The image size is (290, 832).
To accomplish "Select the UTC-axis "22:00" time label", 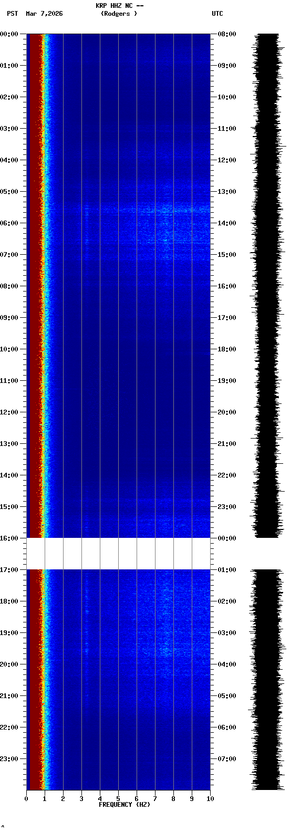I will (227, 475).
